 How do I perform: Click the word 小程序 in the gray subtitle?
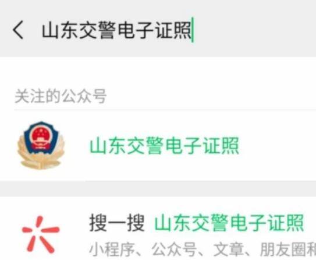(x=112, y=250)
